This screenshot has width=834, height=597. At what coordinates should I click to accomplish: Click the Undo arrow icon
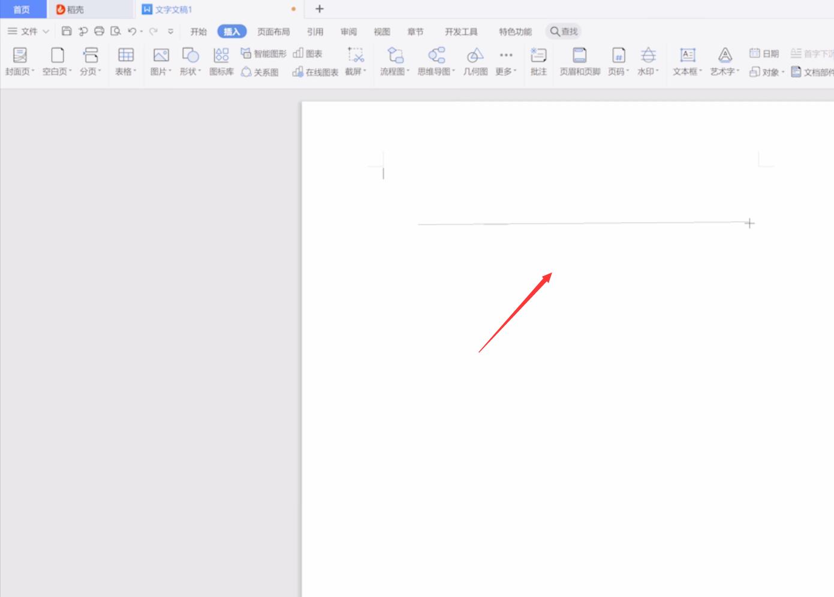tap(132, 31)
